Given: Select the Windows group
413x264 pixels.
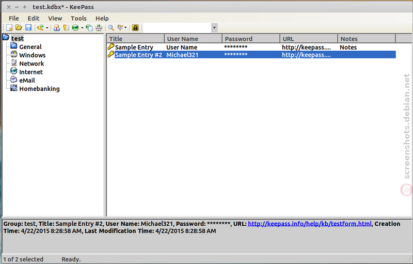Looking at the screenshot, I should point(33,55).
